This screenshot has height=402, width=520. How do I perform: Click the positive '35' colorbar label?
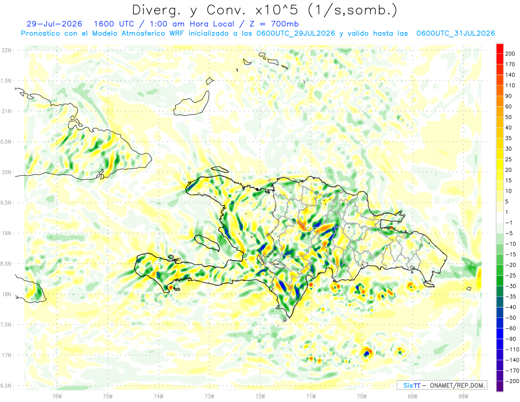click(x=509, y=138)
